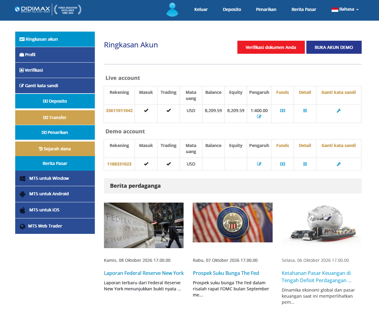Image resolution: width=379 pixels, height=318 pixels.
Task: Click BUKA AKUN DEMO button
Action: [334, 47]
